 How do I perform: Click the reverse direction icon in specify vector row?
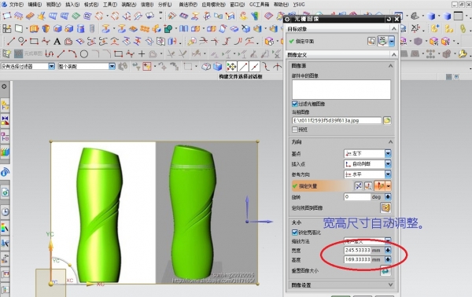[358, 186]
